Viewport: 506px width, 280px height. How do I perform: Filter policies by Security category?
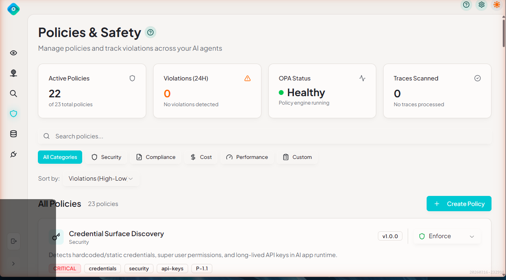pyautogui.click(x=106, y=157)
